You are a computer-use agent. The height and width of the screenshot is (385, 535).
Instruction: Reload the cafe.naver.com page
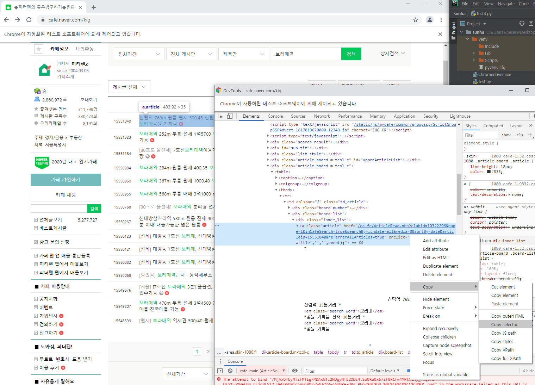click(29, 20)
